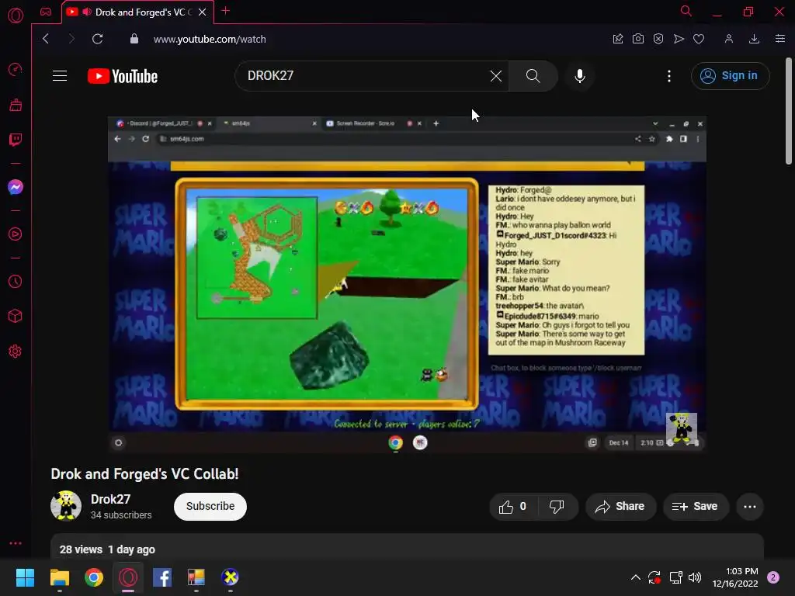Take a snapshot with camera icon
Viewport: 795px width, 596px height.
click(x=638, y=39)
